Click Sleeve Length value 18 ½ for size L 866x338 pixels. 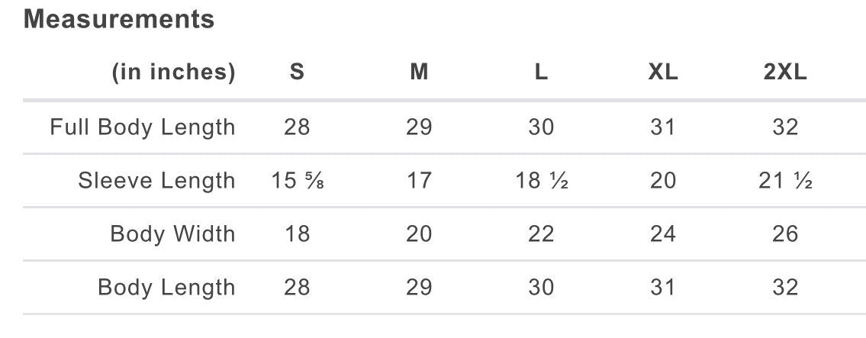click(541, 181)
